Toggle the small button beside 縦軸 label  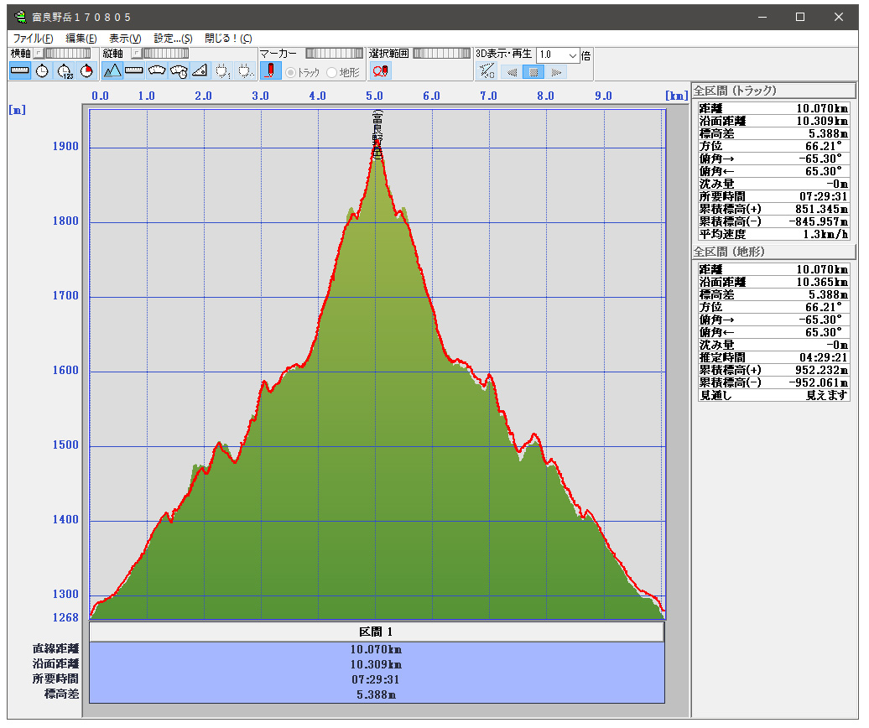pos(135,54)
